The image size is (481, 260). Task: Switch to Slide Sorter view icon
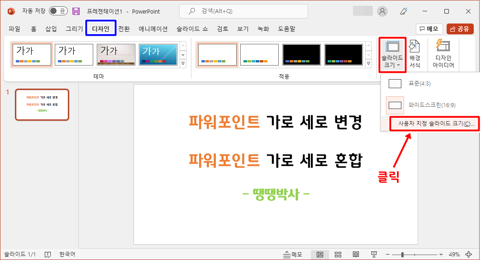(x=338, y=255)
